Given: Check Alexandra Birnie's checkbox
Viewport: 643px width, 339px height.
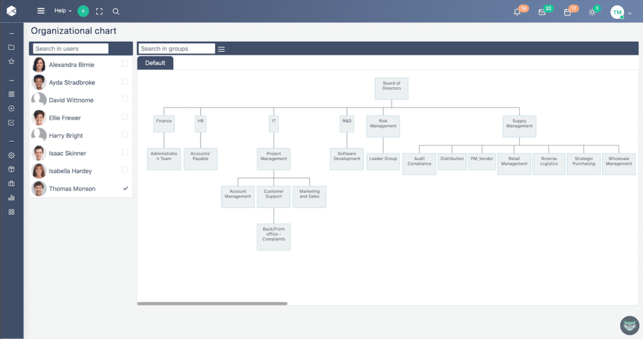Looking at the screenshot, I should pyautogui.click(x=125, y=63).
